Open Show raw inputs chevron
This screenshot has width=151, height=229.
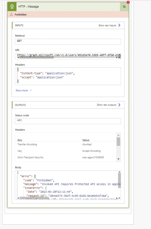pyautogui.click(x=119, y=25)
